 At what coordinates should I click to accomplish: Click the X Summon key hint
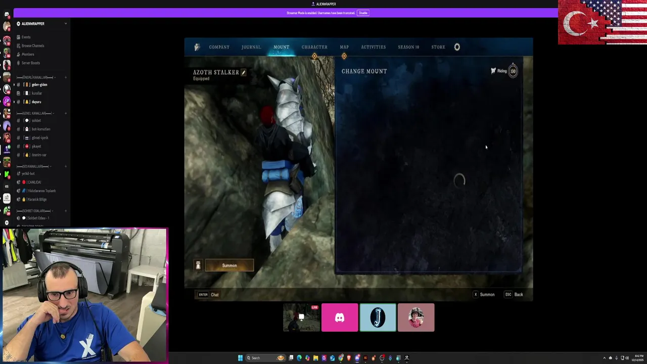pos(484,294)
